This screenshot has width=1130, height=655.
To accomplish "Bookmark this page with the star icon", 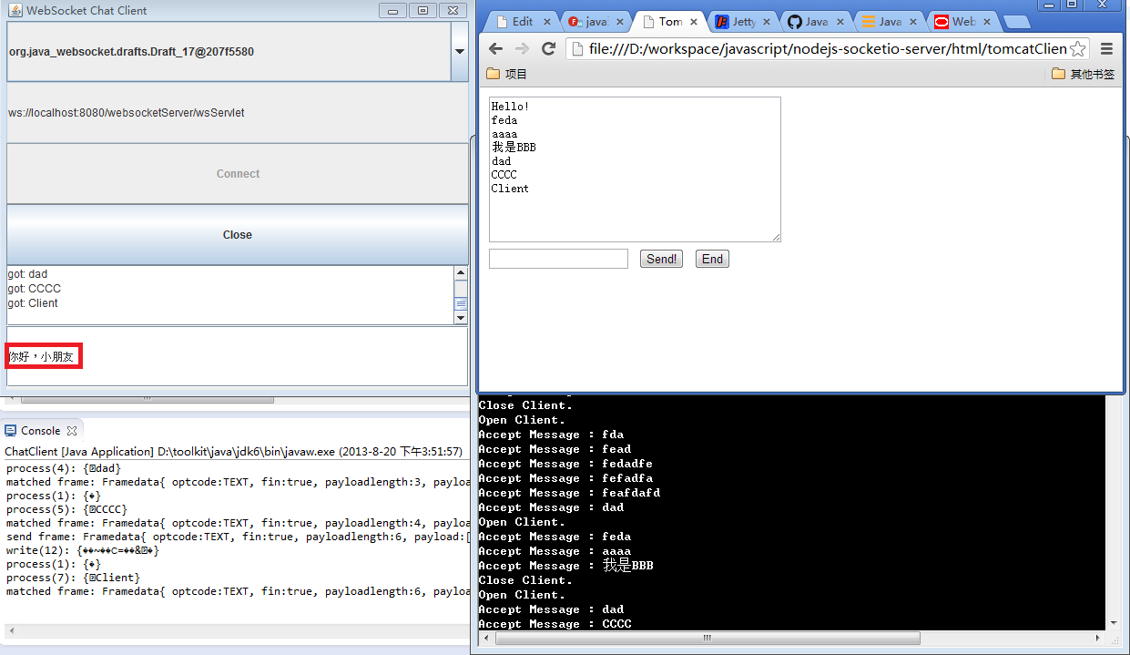I will tap(1077, 49).
